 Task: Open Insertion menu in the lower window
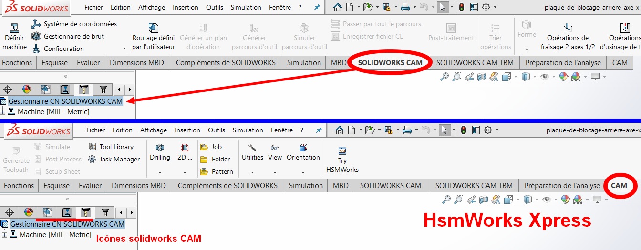pyautogui.click(x=187, y=130)
